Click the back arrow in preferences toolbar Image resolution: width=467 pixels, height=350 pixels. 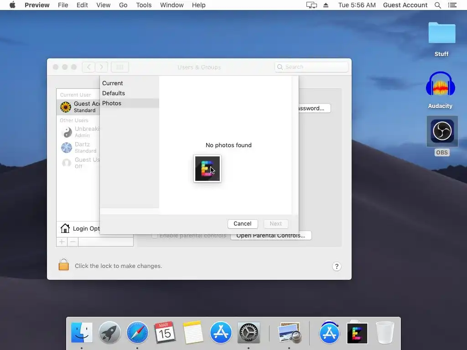pos(88,67)
